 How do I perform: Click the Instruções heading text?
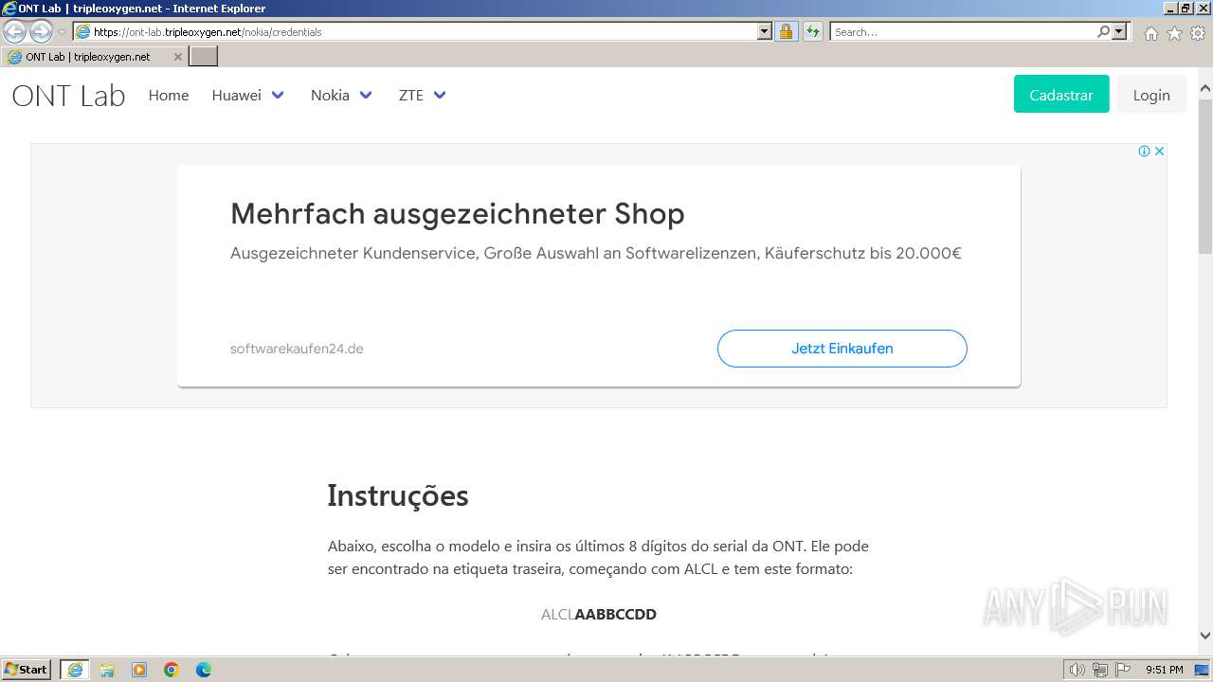(398, 495)
